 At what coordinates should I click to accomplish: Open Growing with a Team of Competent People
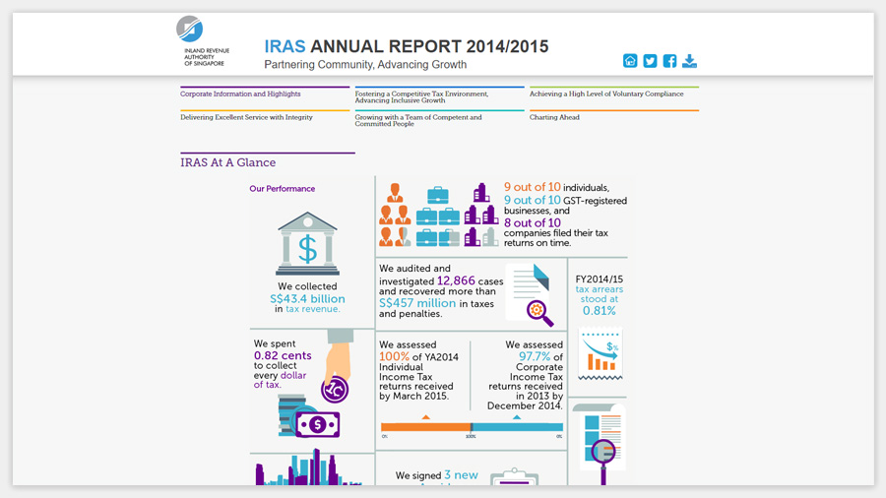[418, 120]
